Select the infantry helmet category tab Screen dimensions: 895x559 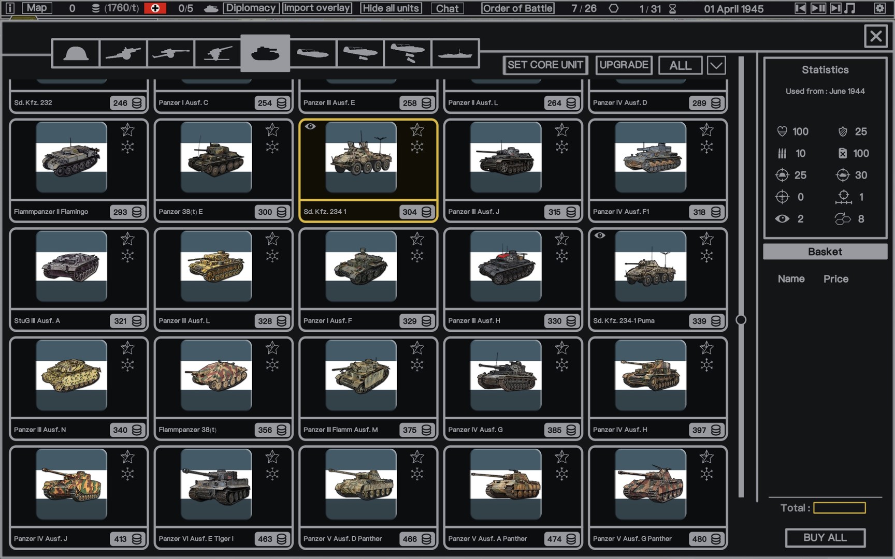[x=76, y=53]
